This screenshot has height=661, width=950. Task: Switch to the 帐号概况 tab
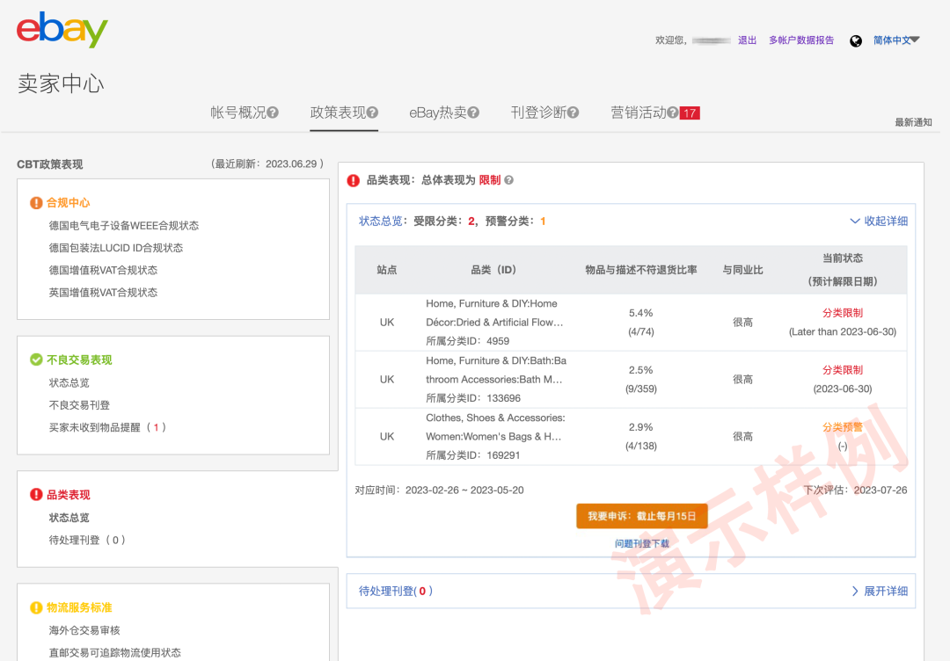237,113
